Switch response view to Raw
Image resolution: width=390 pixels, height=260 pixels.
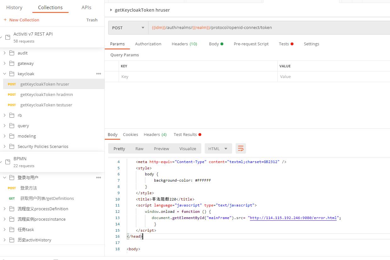click(x=139, y=148)
